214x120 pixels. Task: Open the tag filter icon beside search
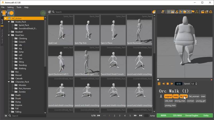pyautogui.click(x=49, y=12)
